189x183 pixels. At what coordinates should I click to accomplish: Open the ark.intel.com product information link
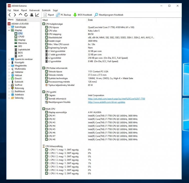[x=117, y=99]
